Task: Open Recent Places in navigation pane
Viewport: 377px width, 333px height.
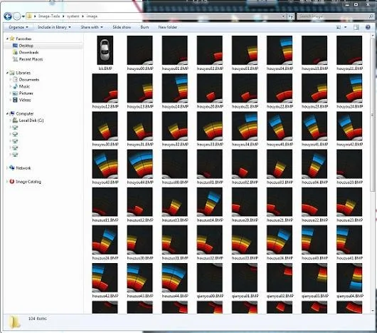Action: 31,59
